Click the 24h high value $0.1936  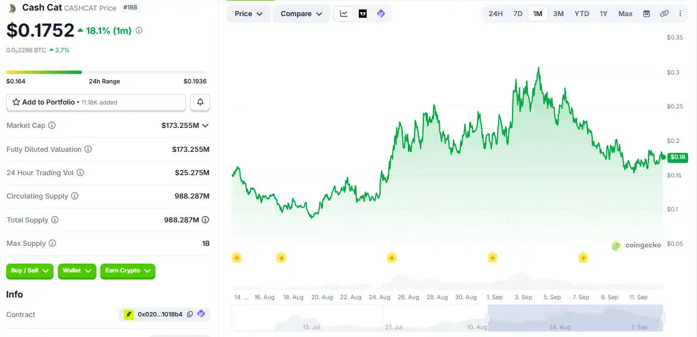tap(195, 81)
